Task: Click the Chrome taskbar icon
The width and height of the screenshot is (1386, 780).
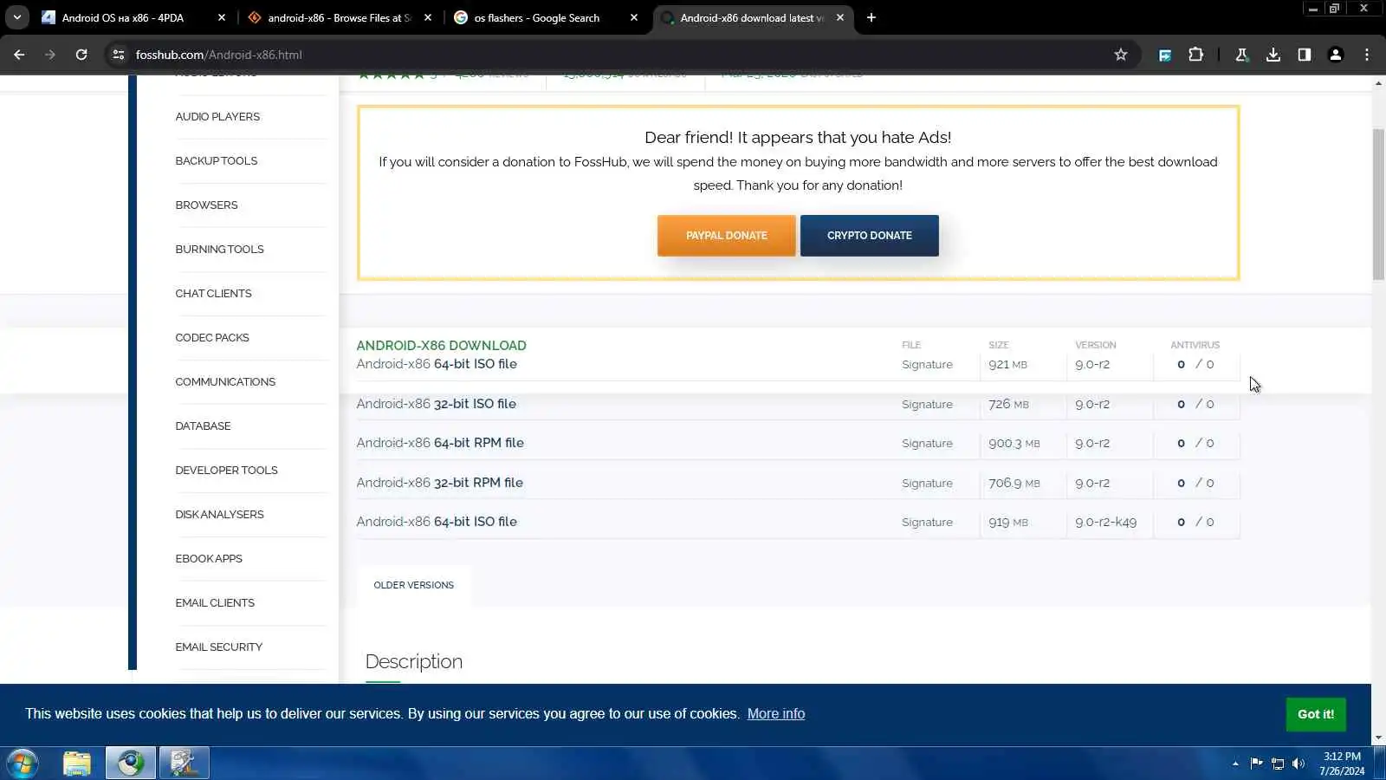Action: click(131, 764)
